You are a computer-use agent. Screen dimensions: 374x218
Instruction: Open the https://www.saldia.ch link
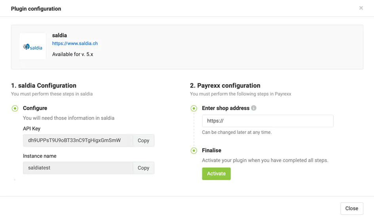click(75, 43)
